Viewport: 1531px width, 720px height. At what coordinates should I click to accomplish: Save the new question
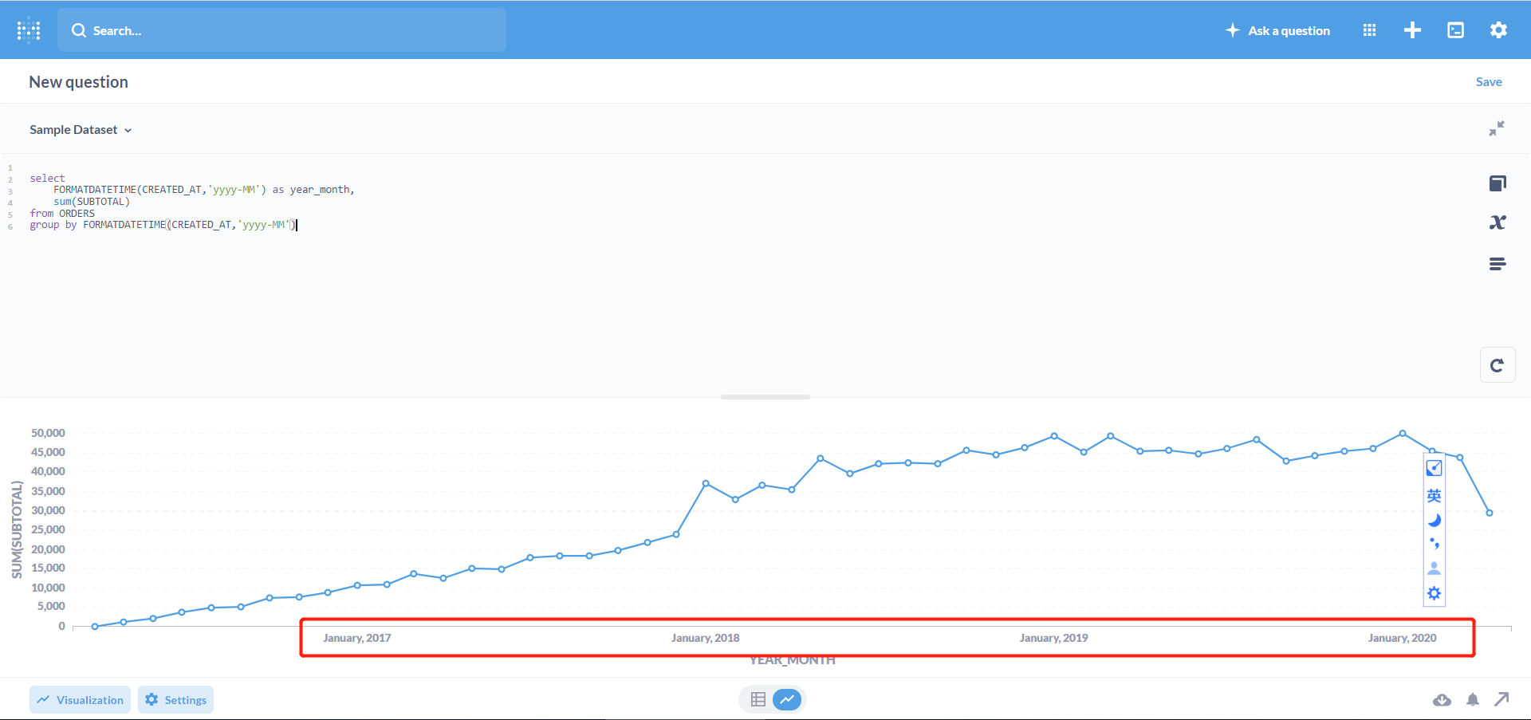pos(1489,81)
